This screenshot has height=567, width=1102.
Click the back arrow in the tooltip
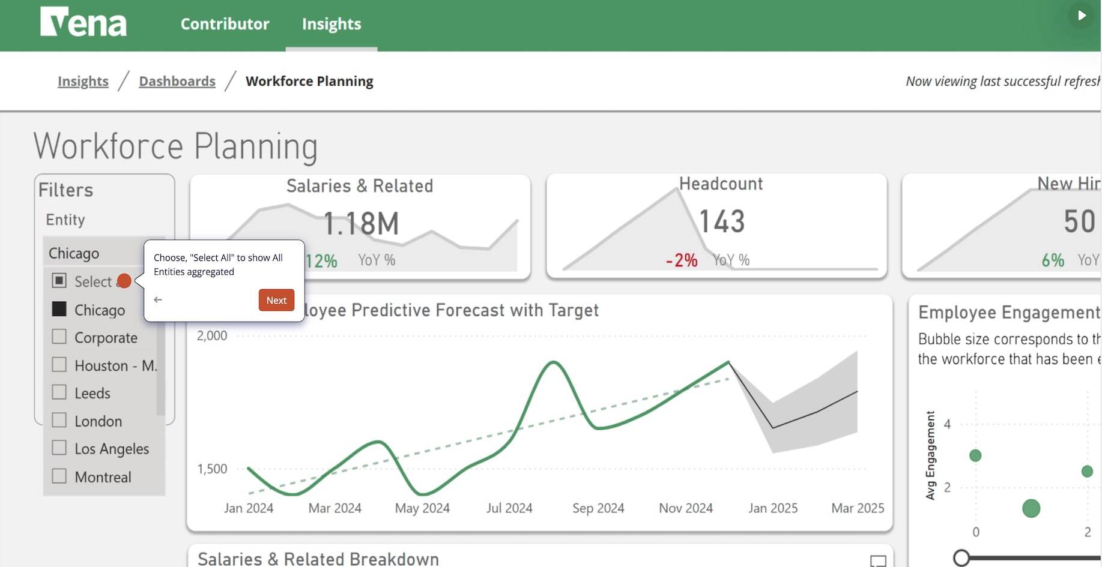pos(158,299)
